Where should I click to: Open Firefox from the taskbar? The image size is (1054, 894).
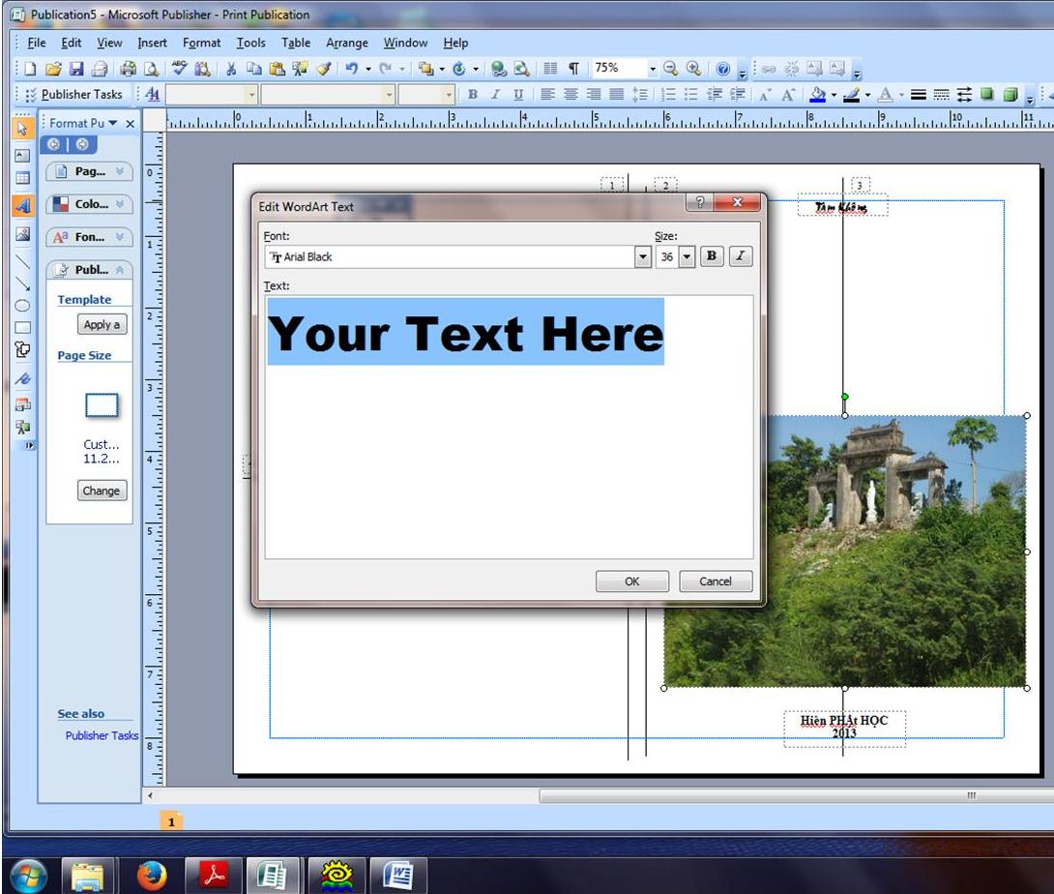pos(151,875)
